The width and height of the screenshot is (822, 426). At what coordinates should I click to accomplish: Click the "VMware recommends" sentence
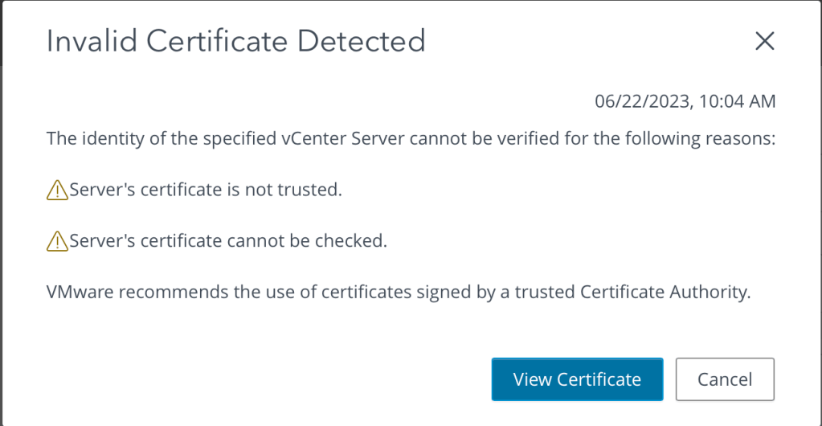point(398,293)
